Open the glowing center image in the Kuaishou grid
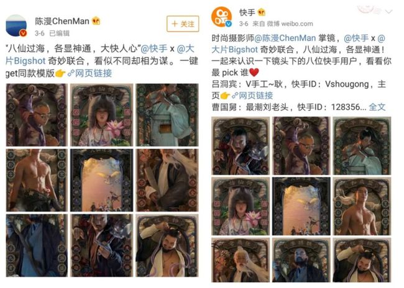The width and height of the screenshot is (404, 288). pos(301,206)
